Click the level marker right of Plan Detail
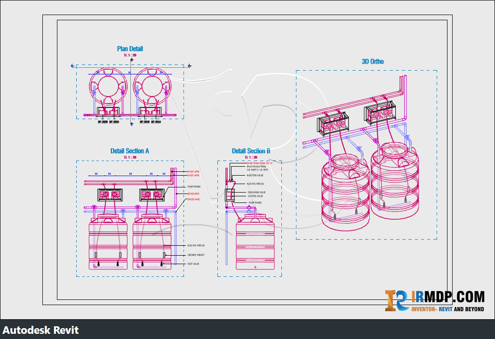The width and height of the screenshot is (495, 339). (190, 66)
